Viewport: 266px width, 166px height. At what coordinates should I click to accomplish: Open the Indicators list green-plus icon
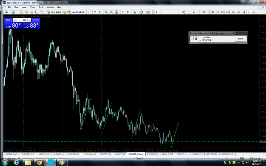pos(134,12)
